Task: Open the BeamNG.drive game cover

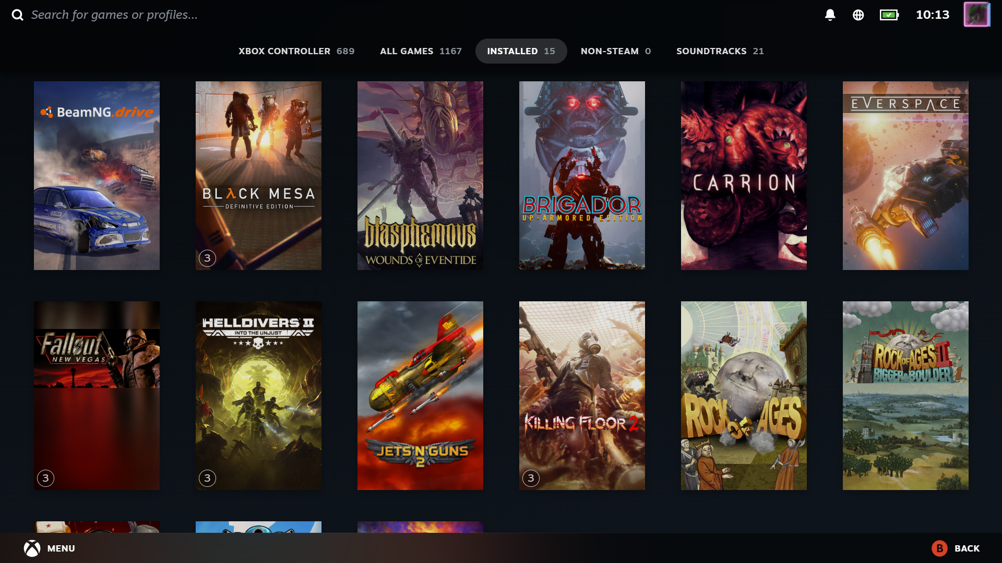Action: coord(97,176)
